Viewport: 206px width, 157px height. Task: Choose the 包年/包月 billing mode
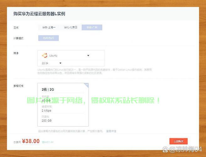coord(48,38)
